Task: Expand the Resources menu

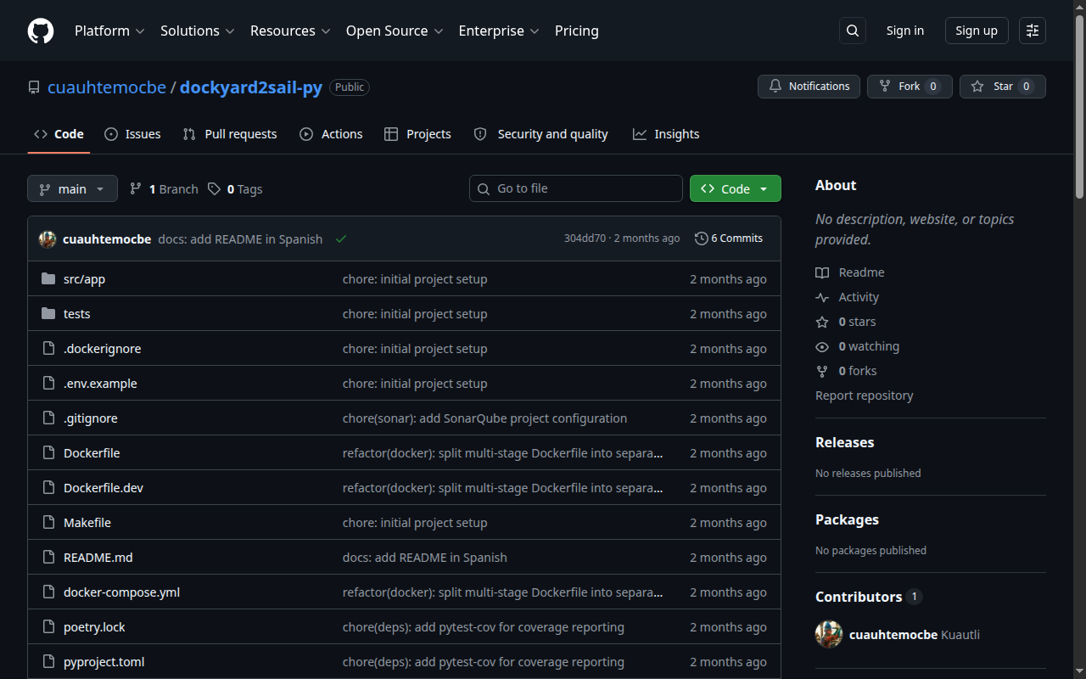Action: coord(289,31)
